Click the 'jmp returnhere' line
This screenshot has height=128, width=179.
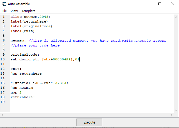pyautogui.click(x=26, y=73)
